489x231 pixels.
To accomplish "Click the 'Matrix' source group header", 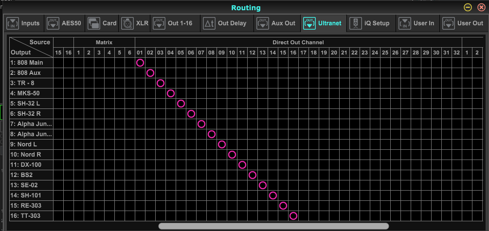I will click(x=104, y=42).
